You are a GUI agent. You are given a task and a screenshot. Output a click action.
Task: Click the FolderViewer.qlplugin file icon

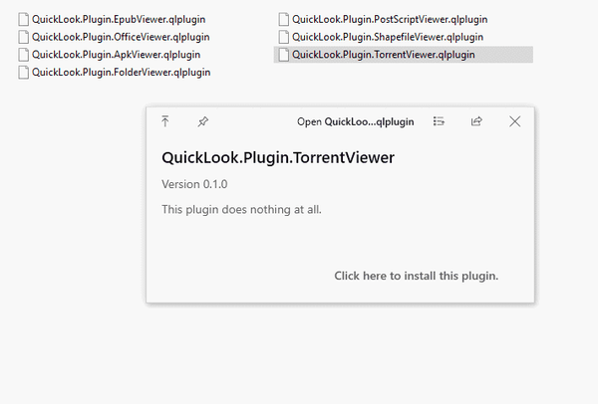coord(24,72)
